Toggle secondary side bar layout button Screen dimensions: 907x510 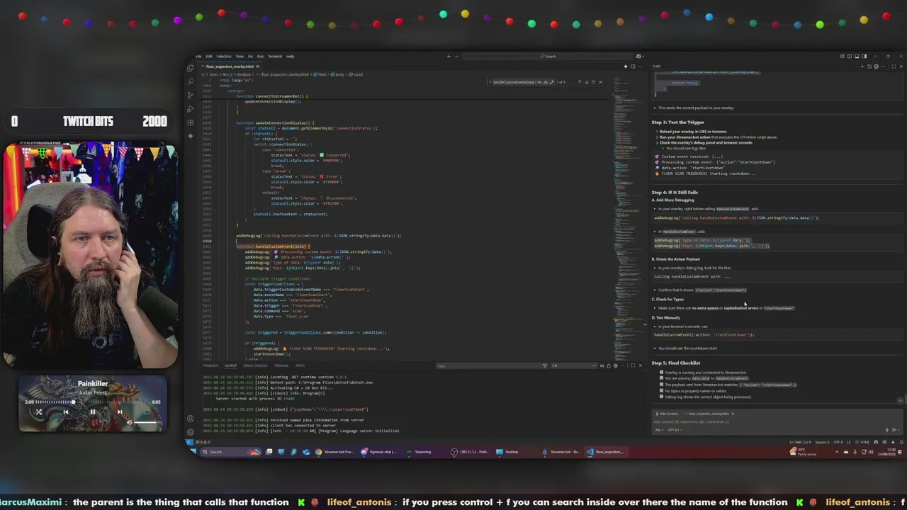[864, 56]
